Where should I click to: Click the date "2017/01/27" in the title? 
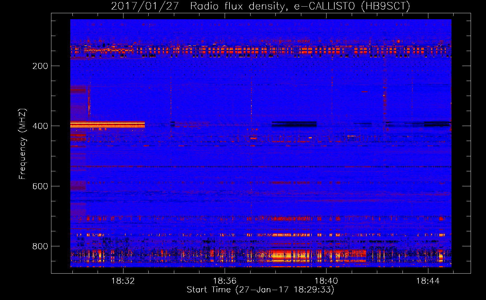[145, 6]
